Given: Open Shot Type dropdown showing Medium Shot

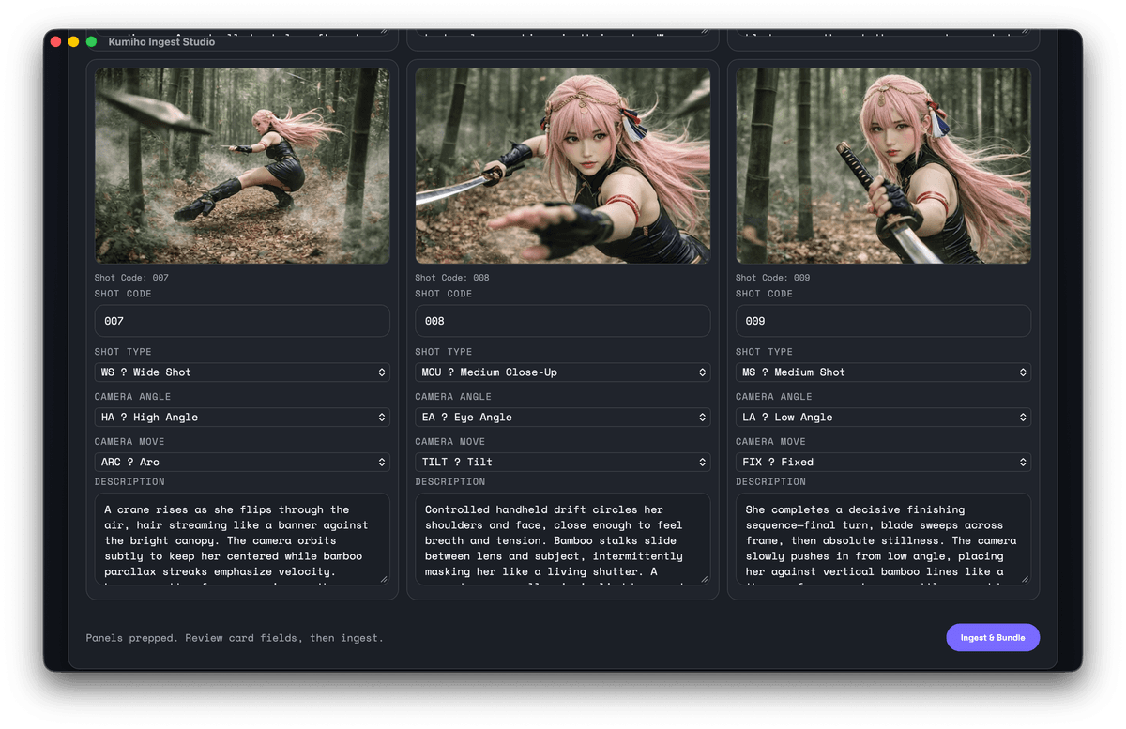Looking at the screenshot, I should (x=883, y=372).
